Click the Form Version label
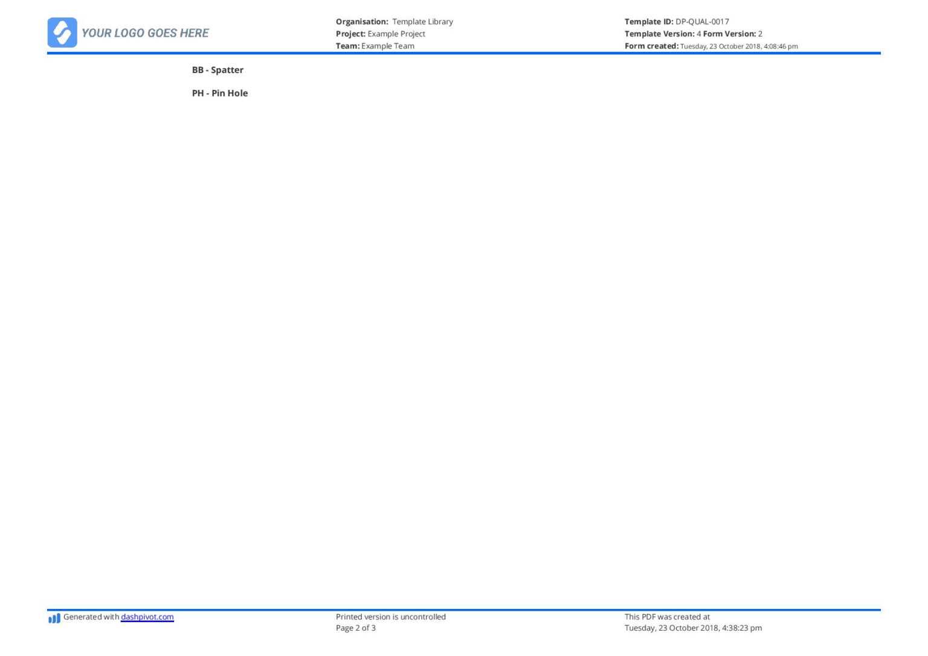Image resolution: width=928 pixels, height=656 pixels. click(729, 34)
